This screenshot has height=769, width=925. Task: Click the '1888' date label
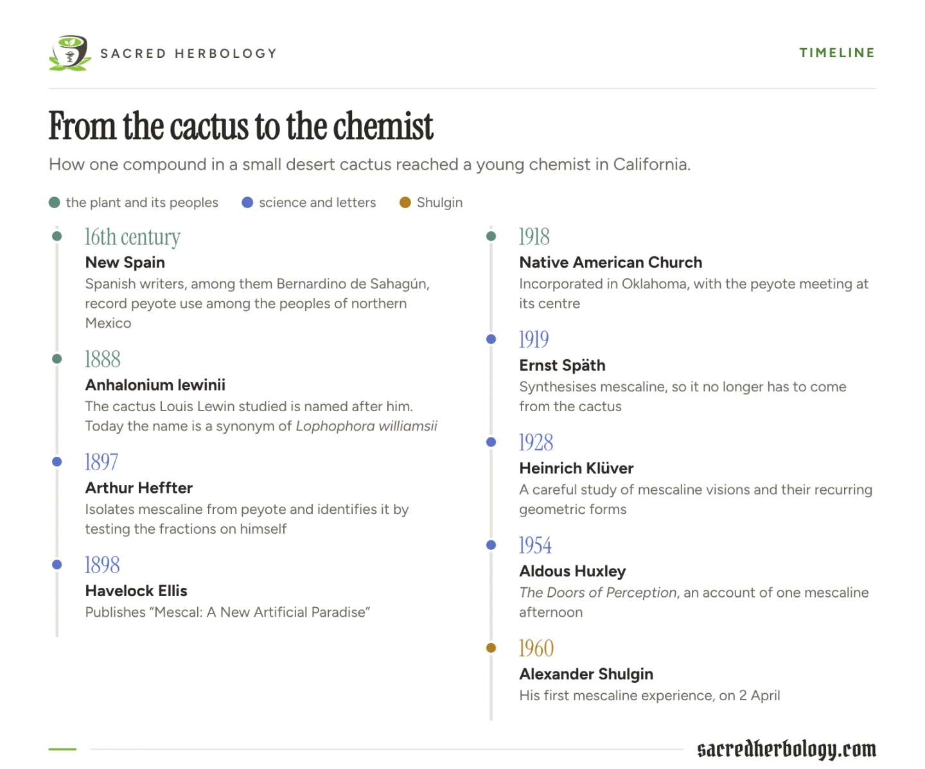tap(103, 359)
